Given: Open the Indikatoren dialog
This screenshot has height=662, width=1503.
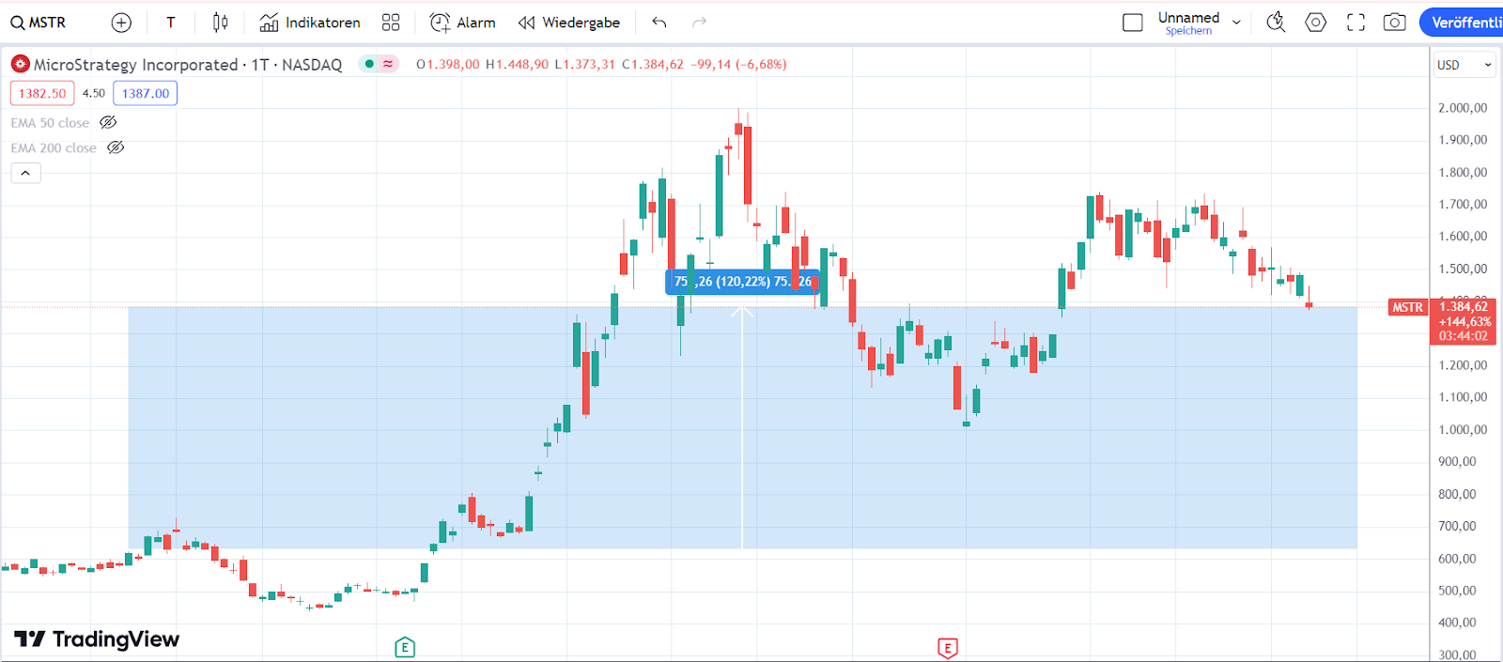Looking at the screenshot, I should (310, 23).
